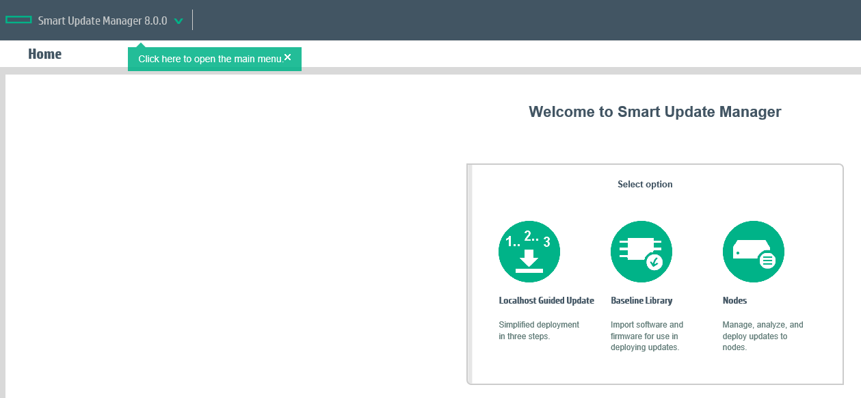Click the Baseline Library label
Screen dimensions: 861x398
point(641,300)
